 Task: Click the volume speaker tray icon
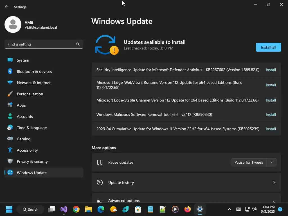pos(254,209)
